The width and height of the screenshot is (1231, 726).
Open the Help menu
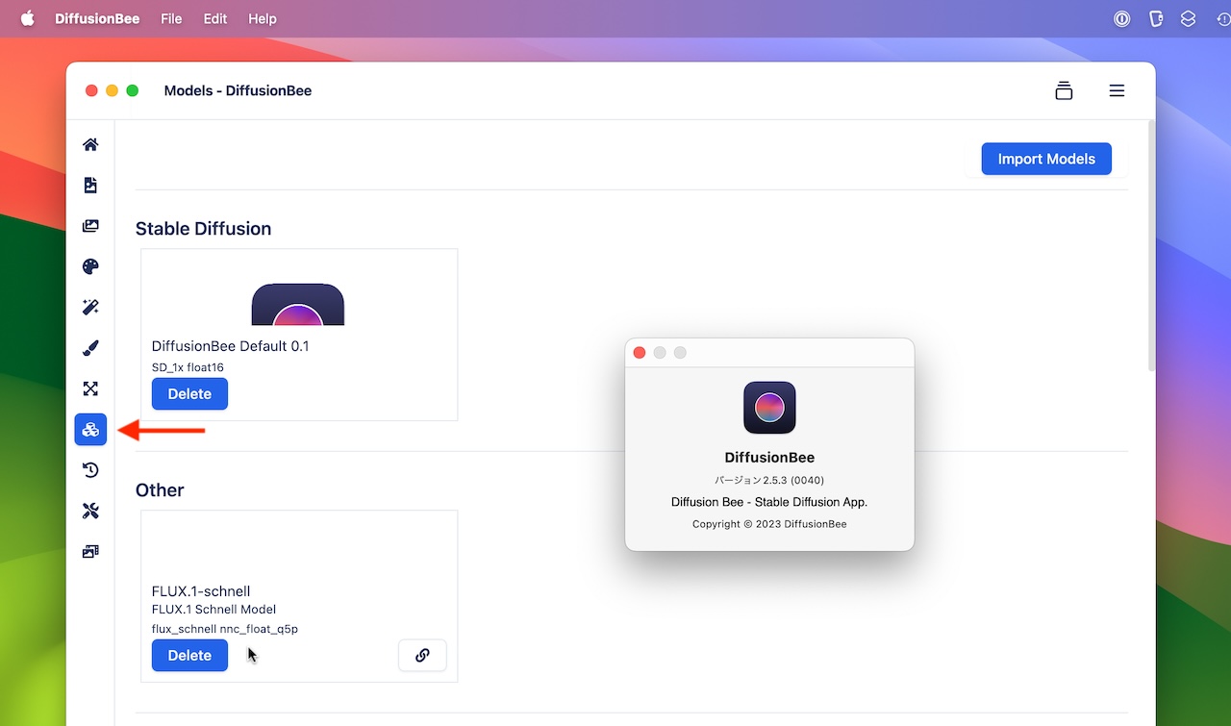point(263,18)
